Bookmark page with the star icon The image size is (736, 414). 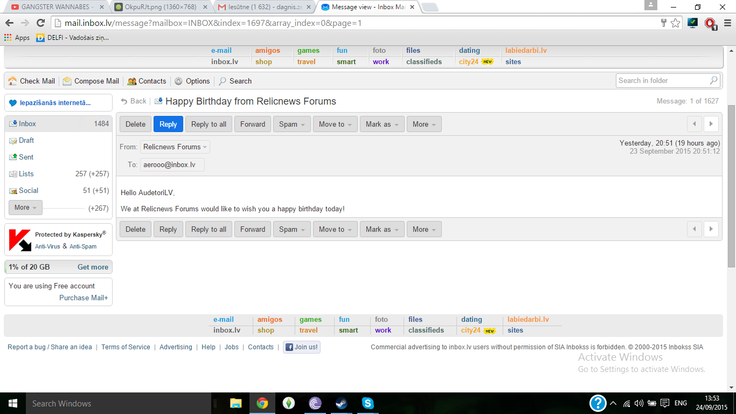676,23
